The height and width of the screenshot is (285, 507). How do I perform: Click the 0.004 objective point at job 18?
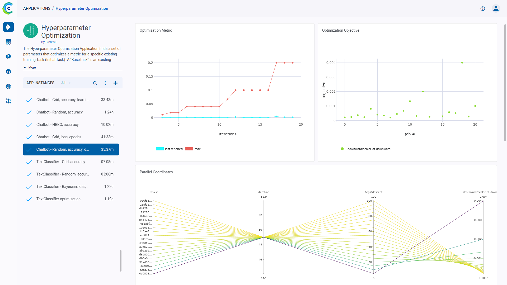[x=462, y=63]
